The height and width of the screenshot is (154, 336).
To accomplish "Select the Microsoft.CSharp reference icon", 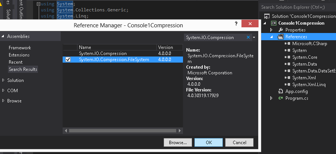I will point(287,44).
